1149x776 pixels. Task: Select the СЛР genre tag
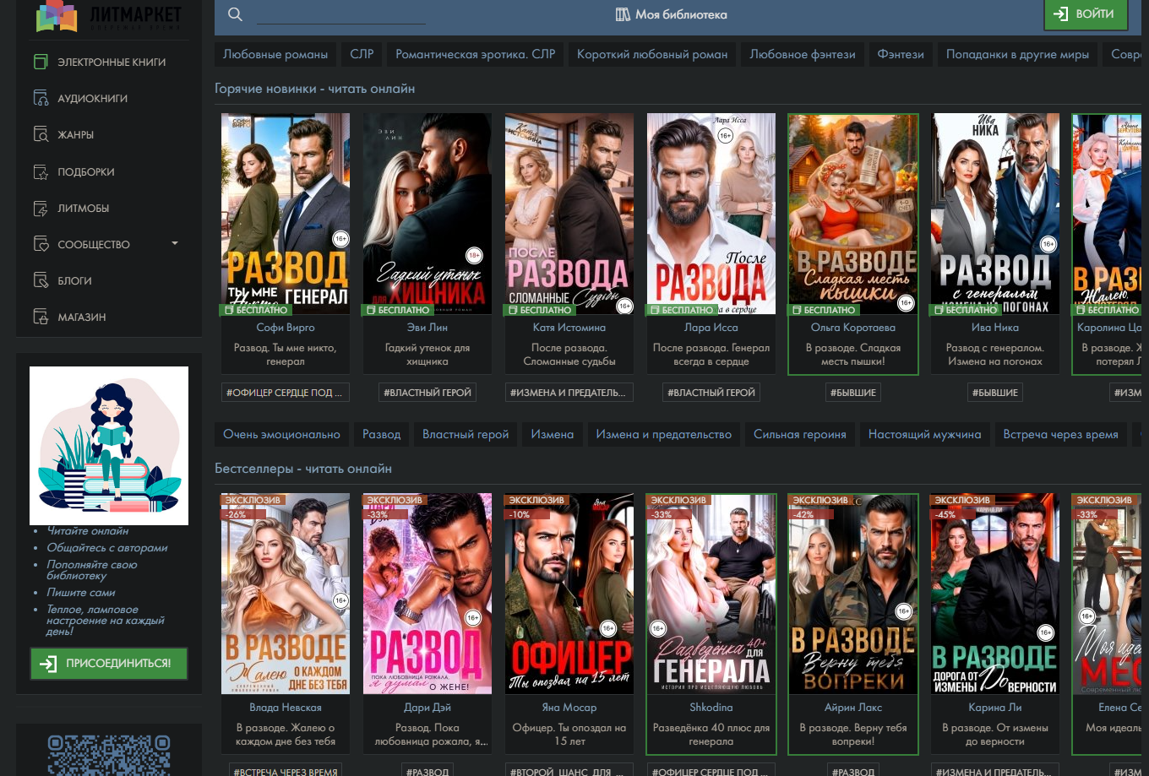tap(362, 54)
